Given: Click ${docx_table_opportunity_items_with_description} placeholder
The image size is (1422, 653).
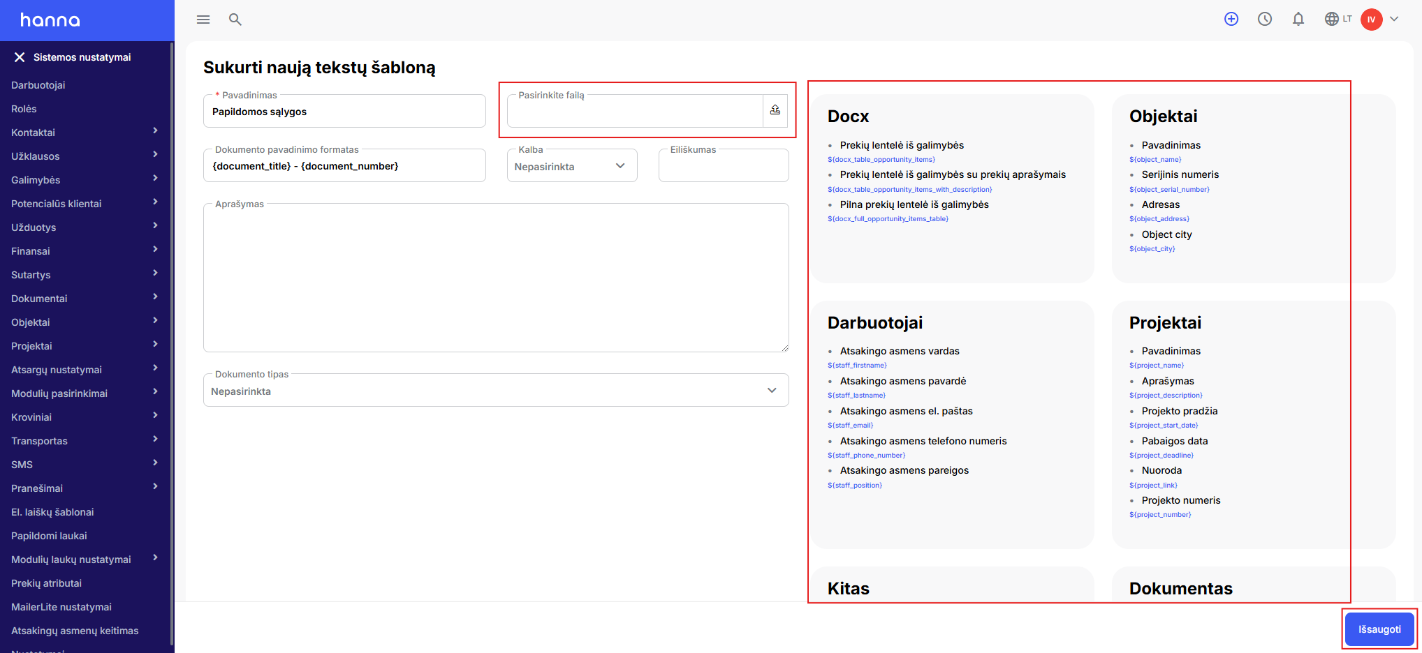Looking at the screenshot, I should click(909, 190).
